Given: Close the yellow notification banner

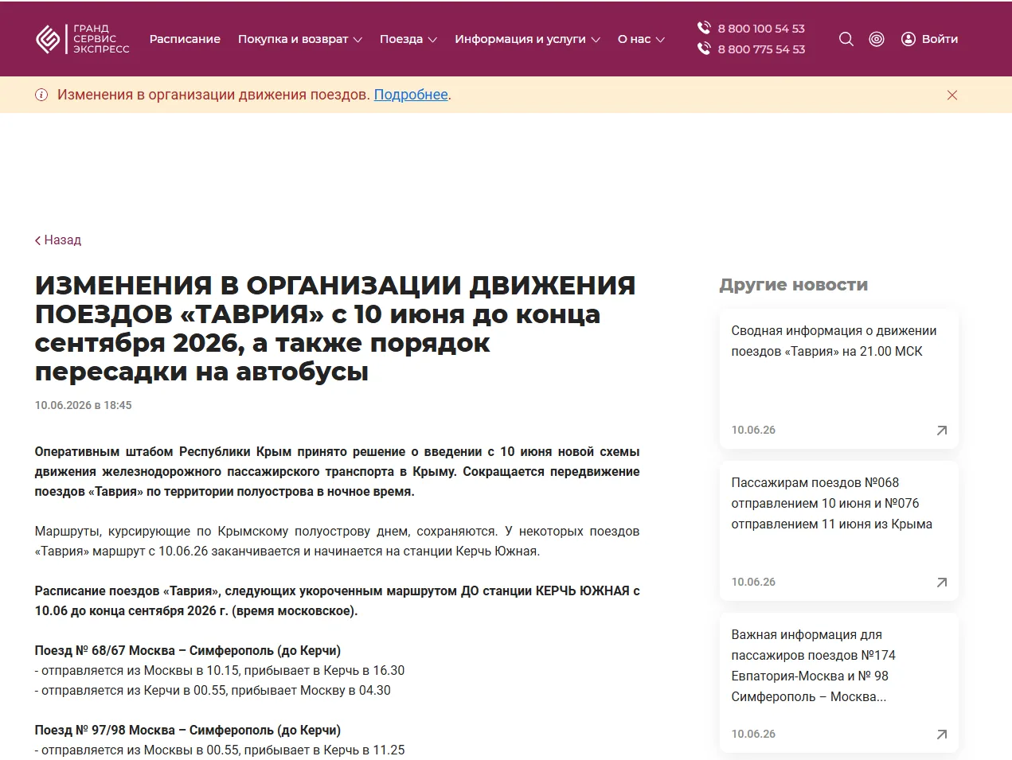Looking at the screenshot, I should coord(952,95).
